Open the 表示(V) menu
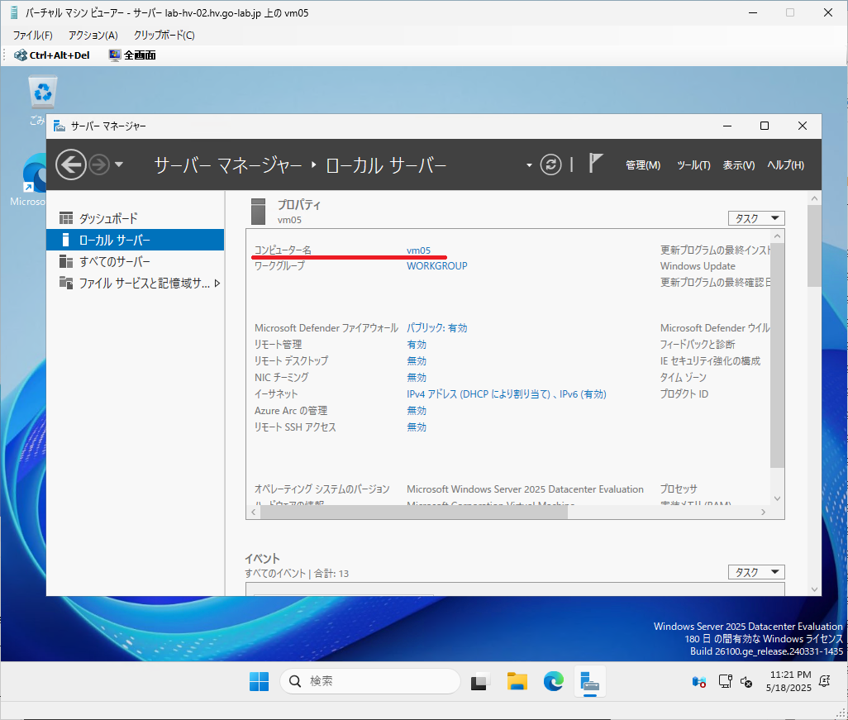Viewport: 848px width, 720px height. (739, 165)
